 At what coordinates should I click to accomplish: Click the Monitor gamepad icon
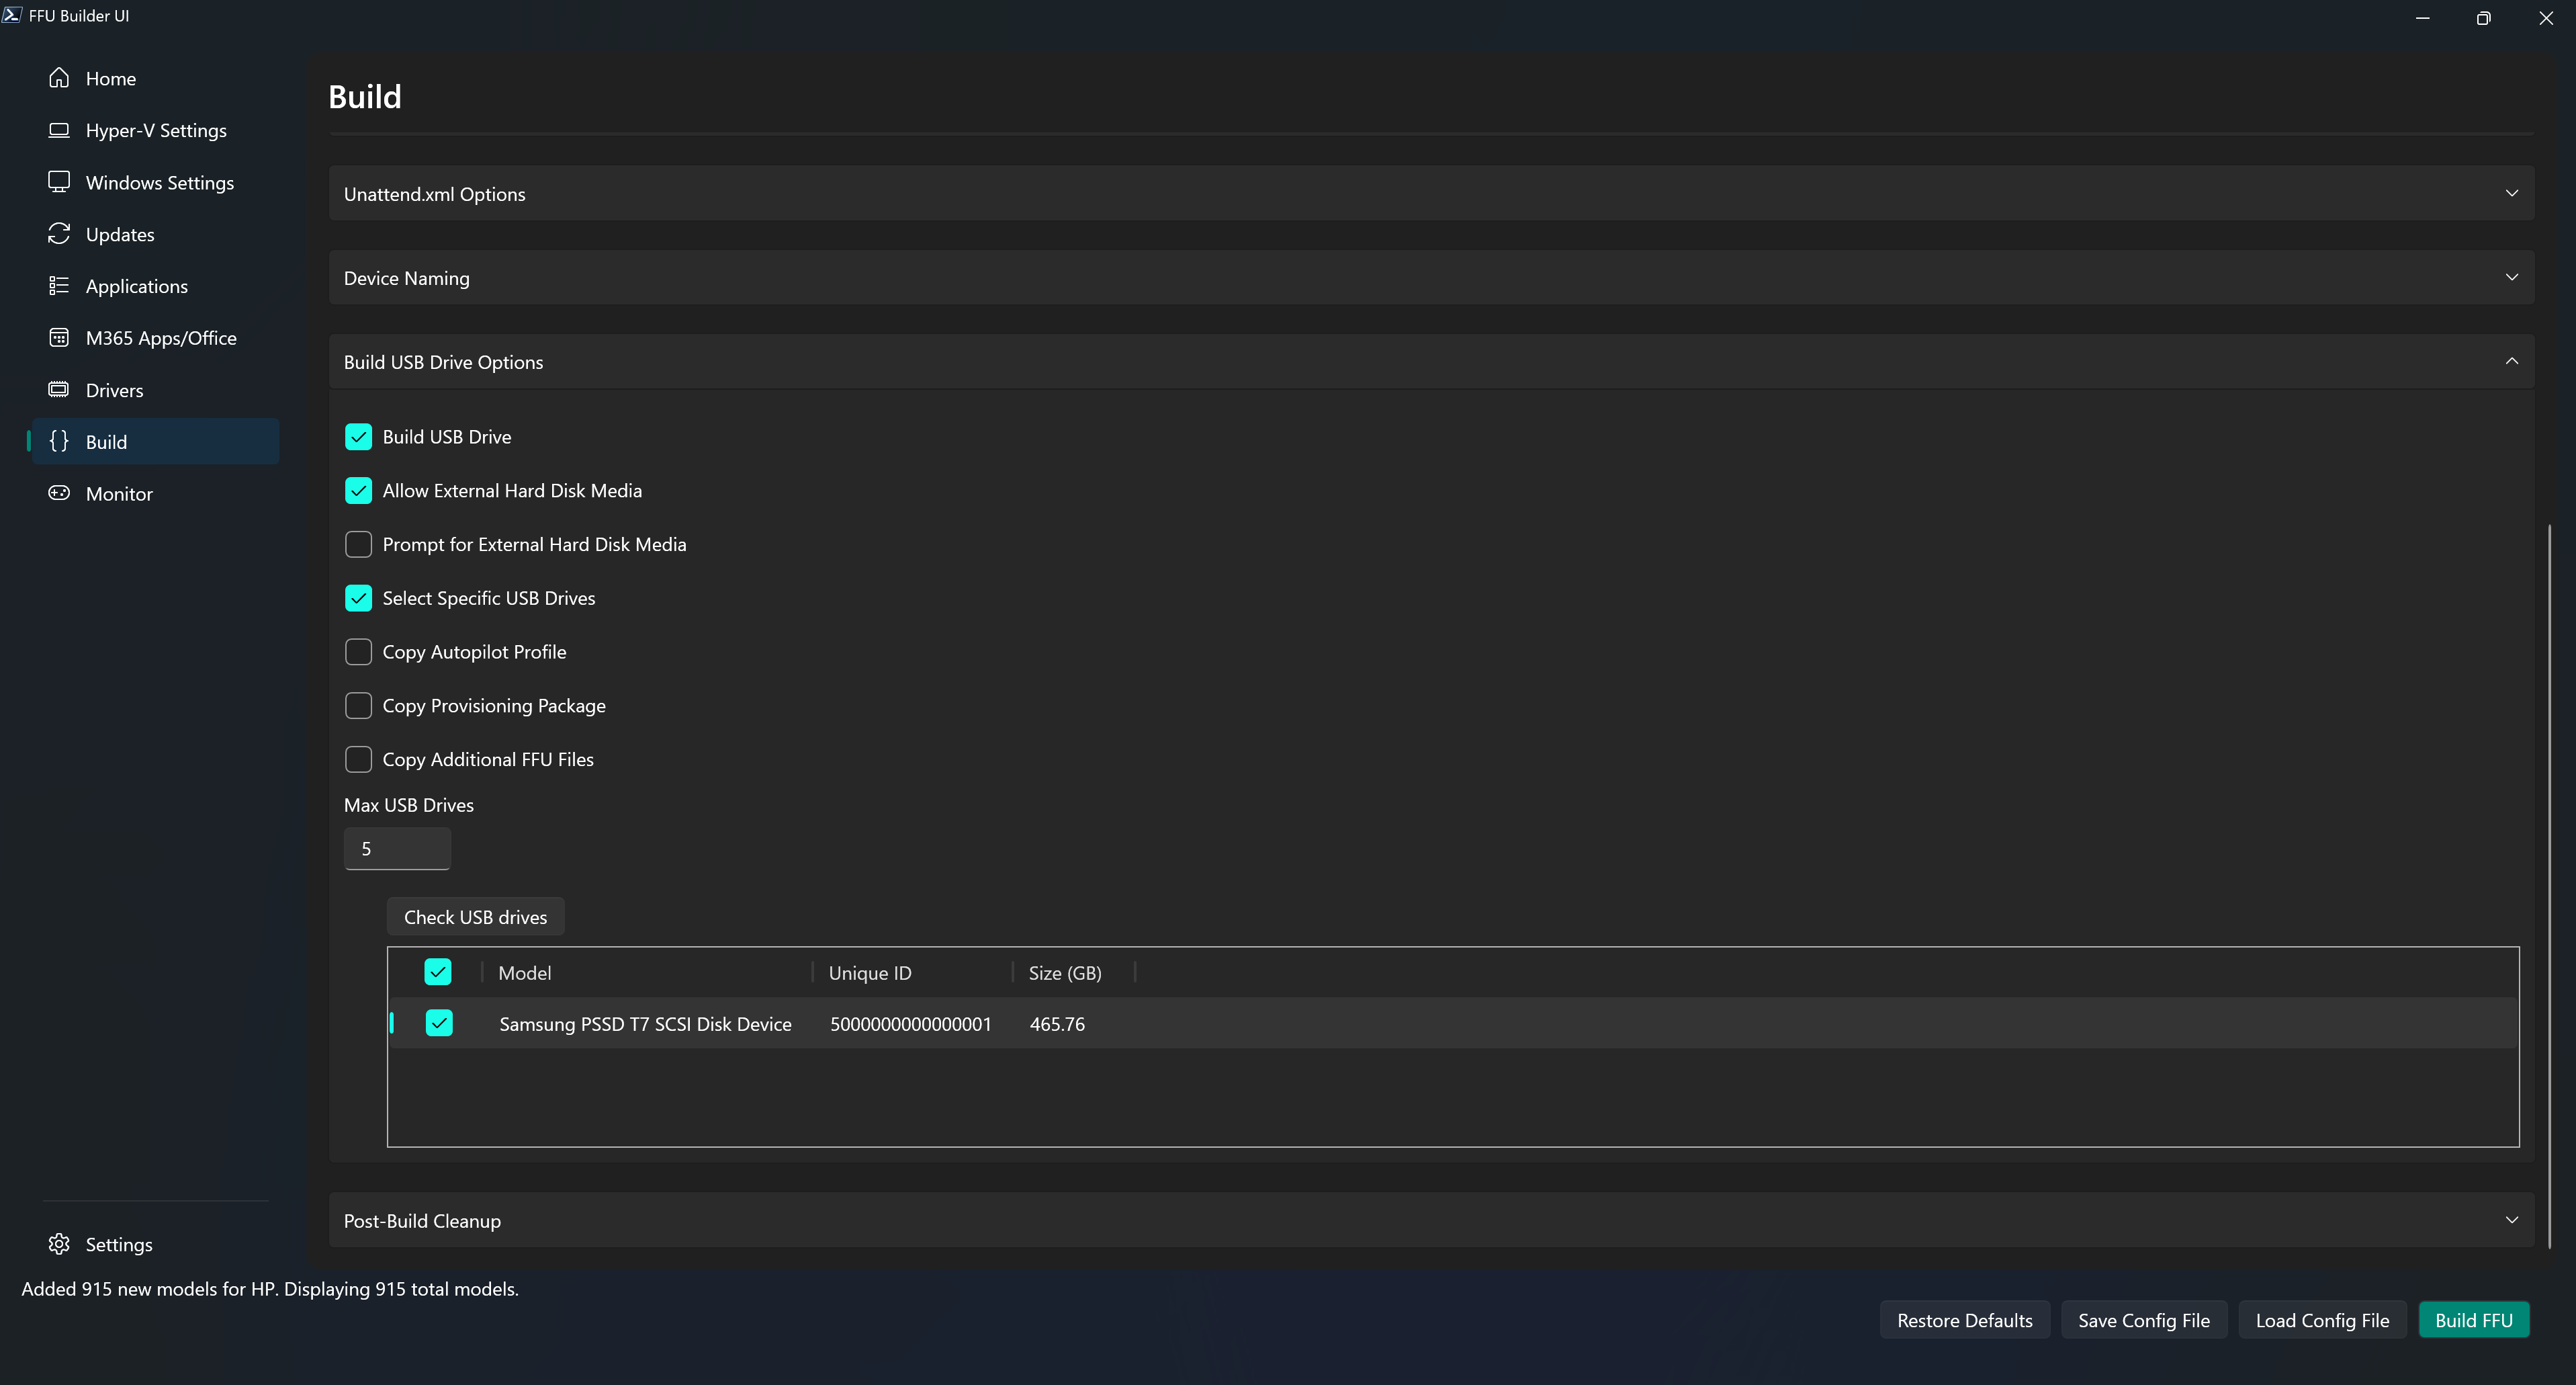point(59,493)
